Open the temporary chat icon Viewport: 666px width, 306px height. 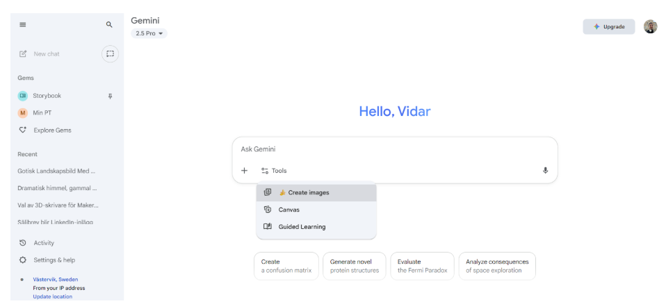coord(110,53)
